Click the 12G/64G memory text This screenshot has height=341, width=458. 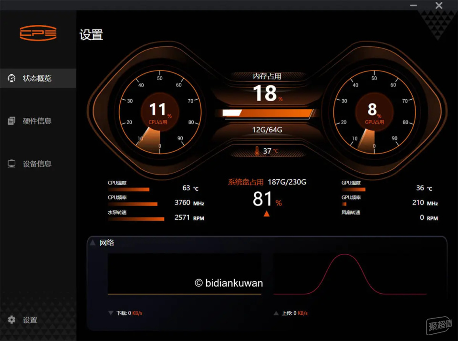click(267, 130)
